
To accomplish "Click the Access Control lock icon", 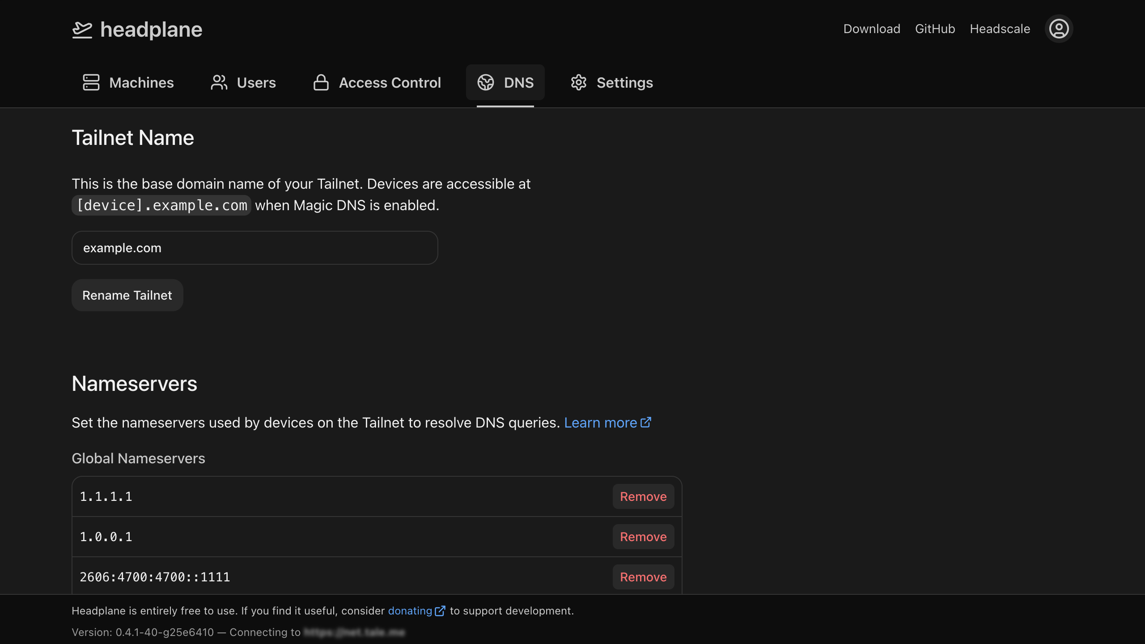I will (321, 82).
